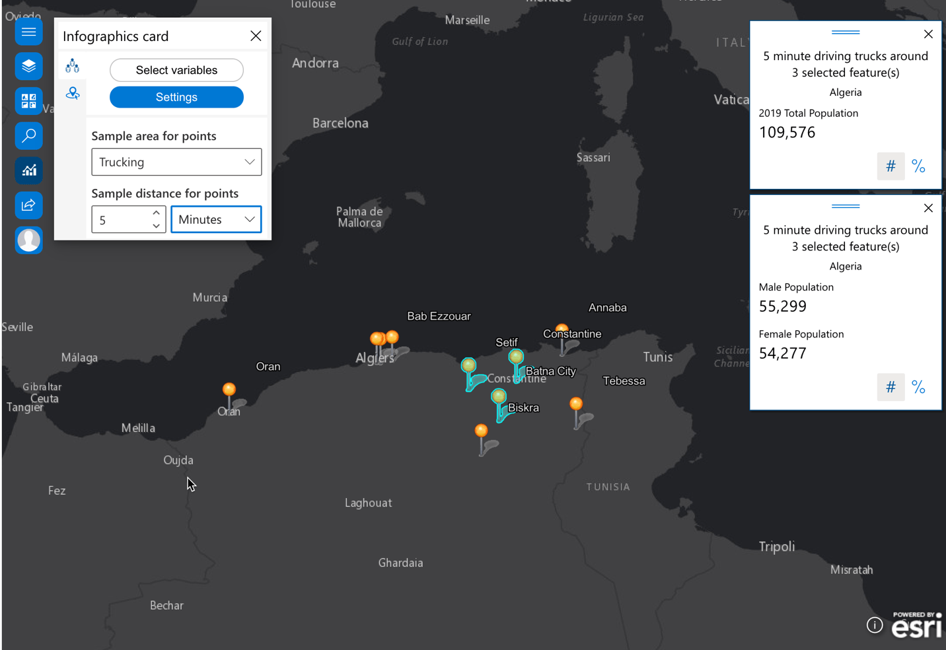Toggle number view on Total Population card
Viewport: 946px width, 650px height.
(891, 166)
